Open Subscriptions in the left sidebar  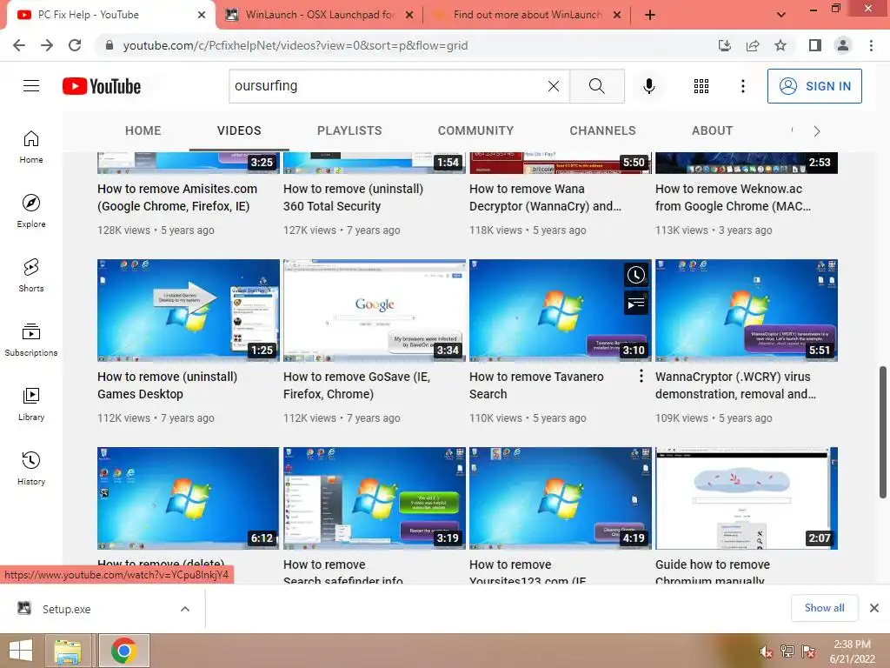point(31,340)
